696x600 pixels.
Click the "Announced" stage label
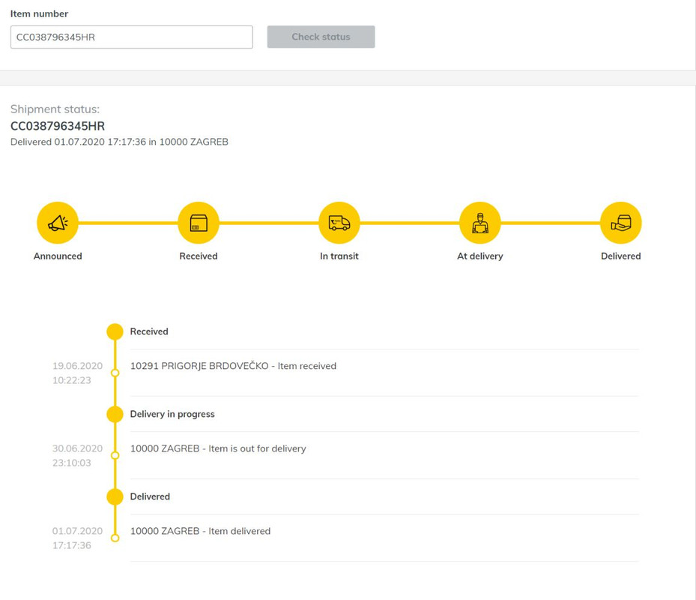[x=58, y=256]
